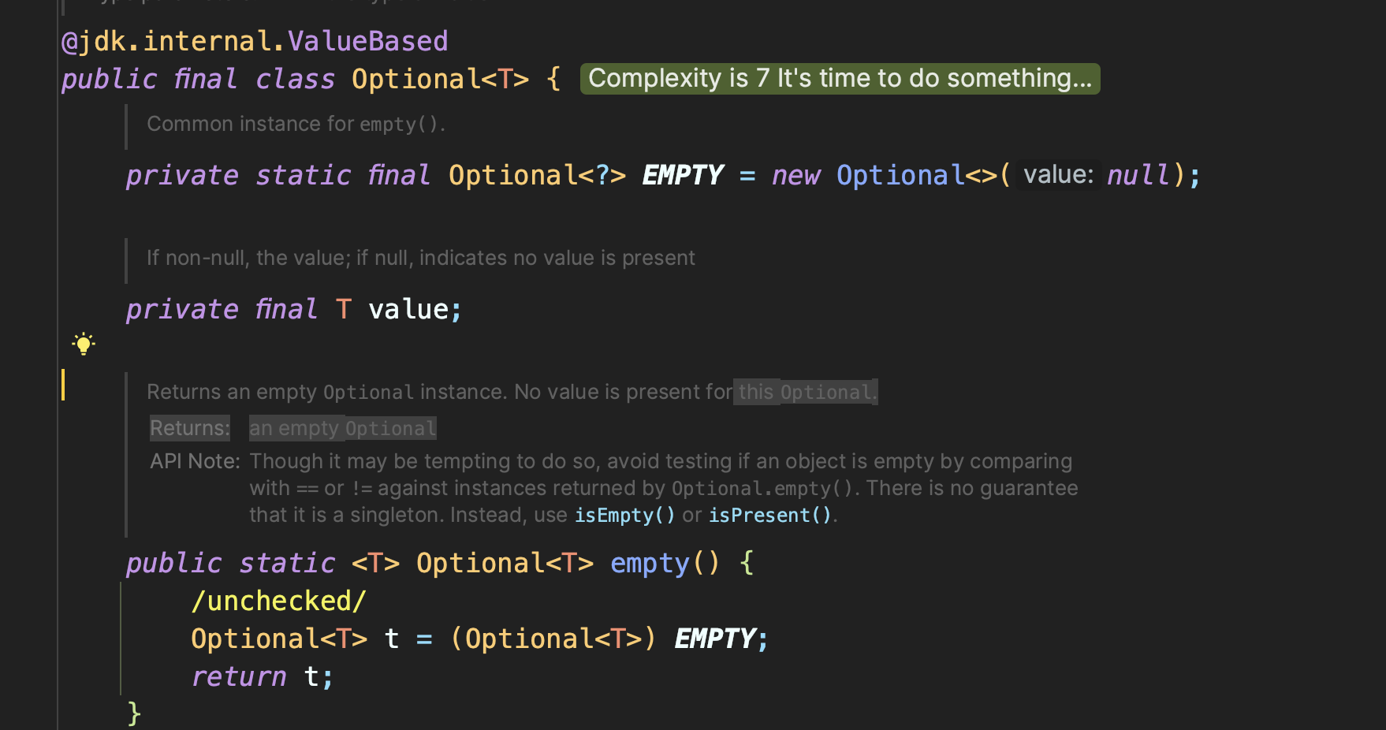Click 'null' argument in constructor call
Image resolution: width=1386 pixels, height=730 pixels.
pyautogui.click(x=1138, y=175)
